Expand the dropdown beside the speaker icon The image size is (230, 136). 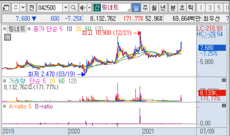coord(89,8)
